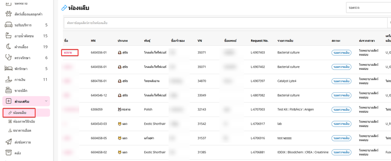
Task: Open the sofa icon รอรับบริการ menu
Action: pos(8,25)
